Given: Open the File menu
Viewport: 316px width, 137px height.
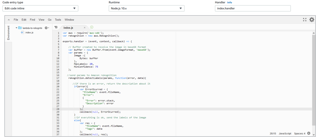Looking at the screenshot, I should 16,20.
